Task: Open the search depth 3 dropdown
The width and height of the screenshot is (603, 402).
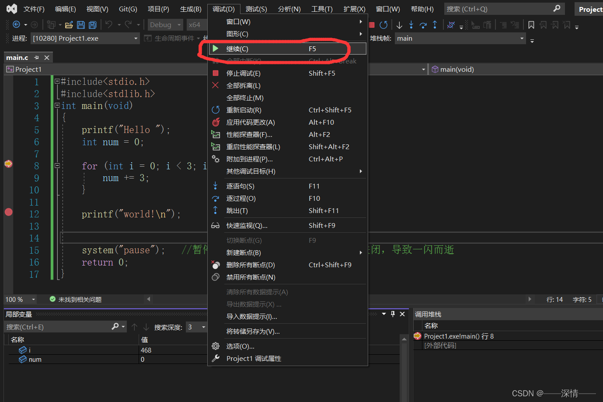Action: click(196, 327)
